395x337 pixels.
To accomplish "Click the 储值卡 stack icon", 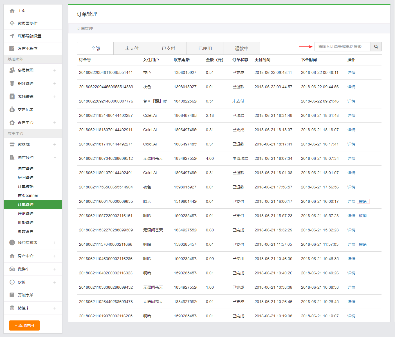I will coord(12,308).
